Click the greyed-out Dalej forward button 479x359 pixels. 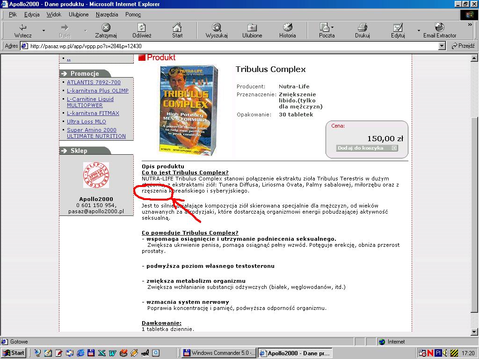(65, 30)
